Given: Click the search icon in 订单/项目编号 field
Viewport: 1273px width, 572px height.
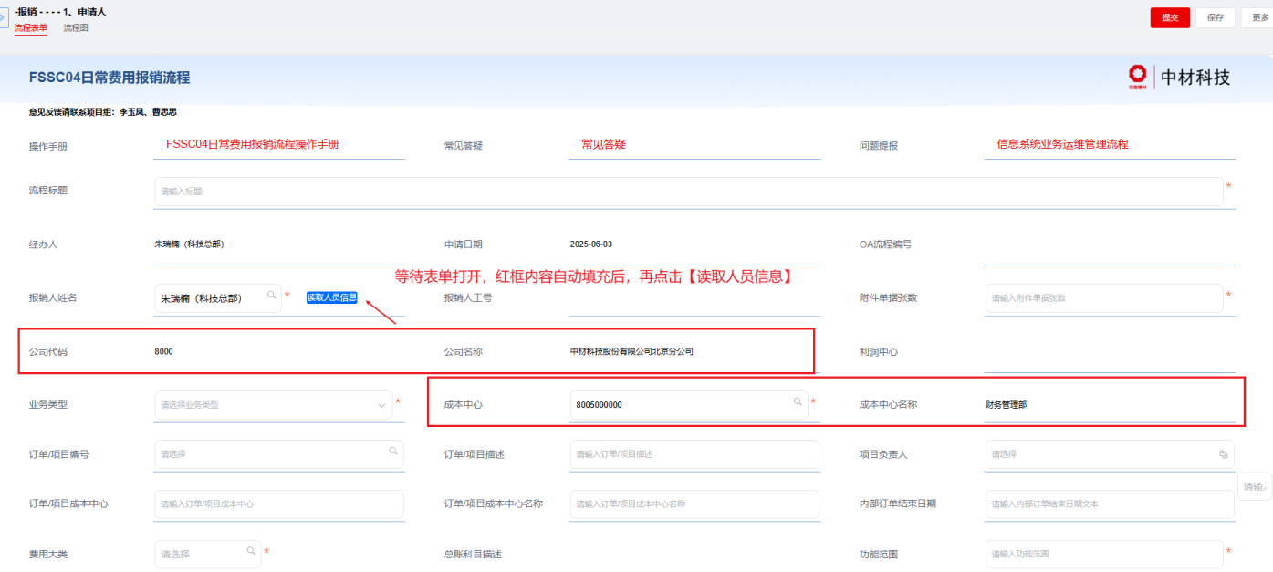Looking at the screenshot, I should tap(393, 451).
